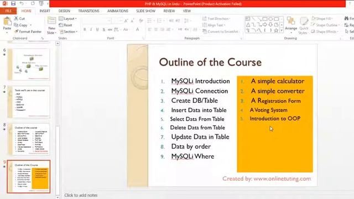Toggle Underline formatting
The image size is (354, 199).
97,29
